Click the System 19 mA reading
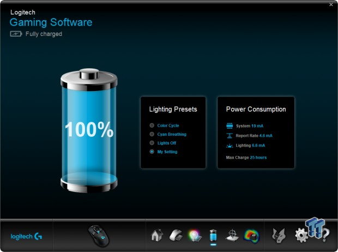The image size is (338, 252). 250,126
